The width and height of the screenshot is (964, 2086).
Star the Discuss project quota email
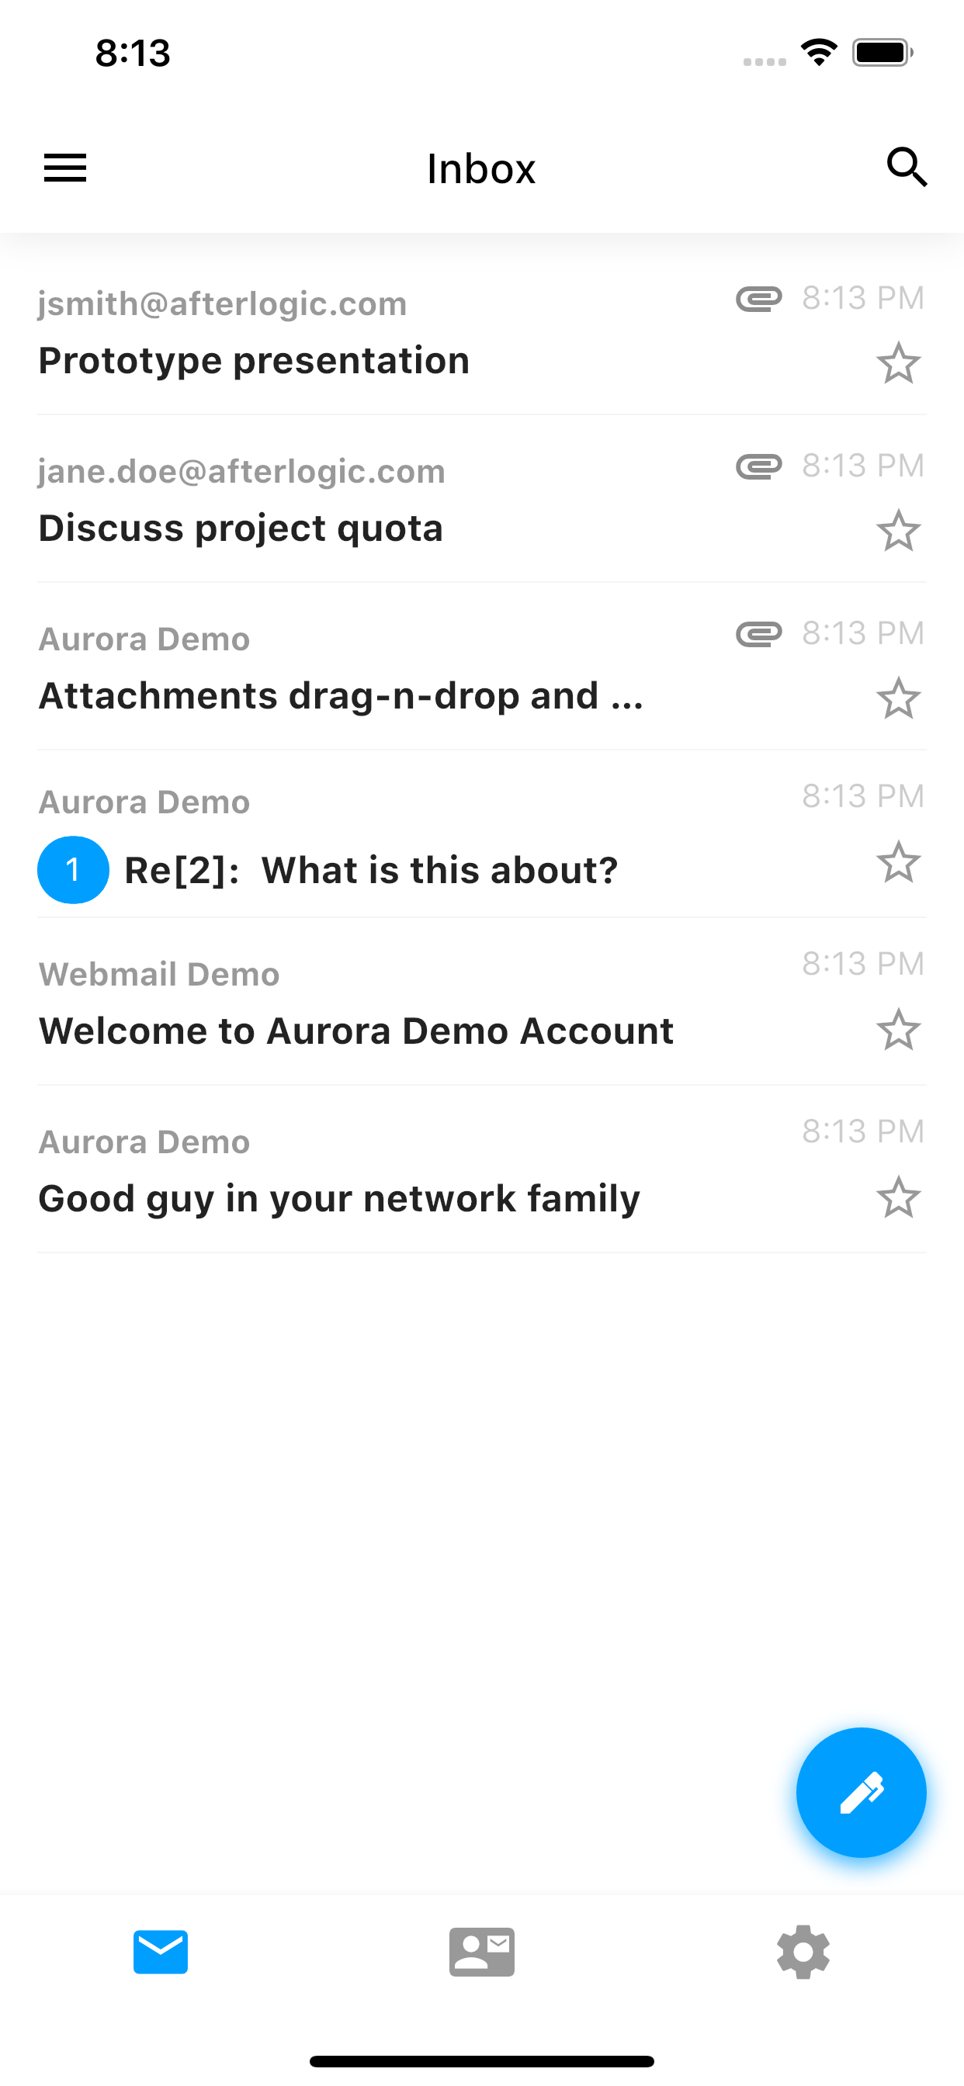897,530
